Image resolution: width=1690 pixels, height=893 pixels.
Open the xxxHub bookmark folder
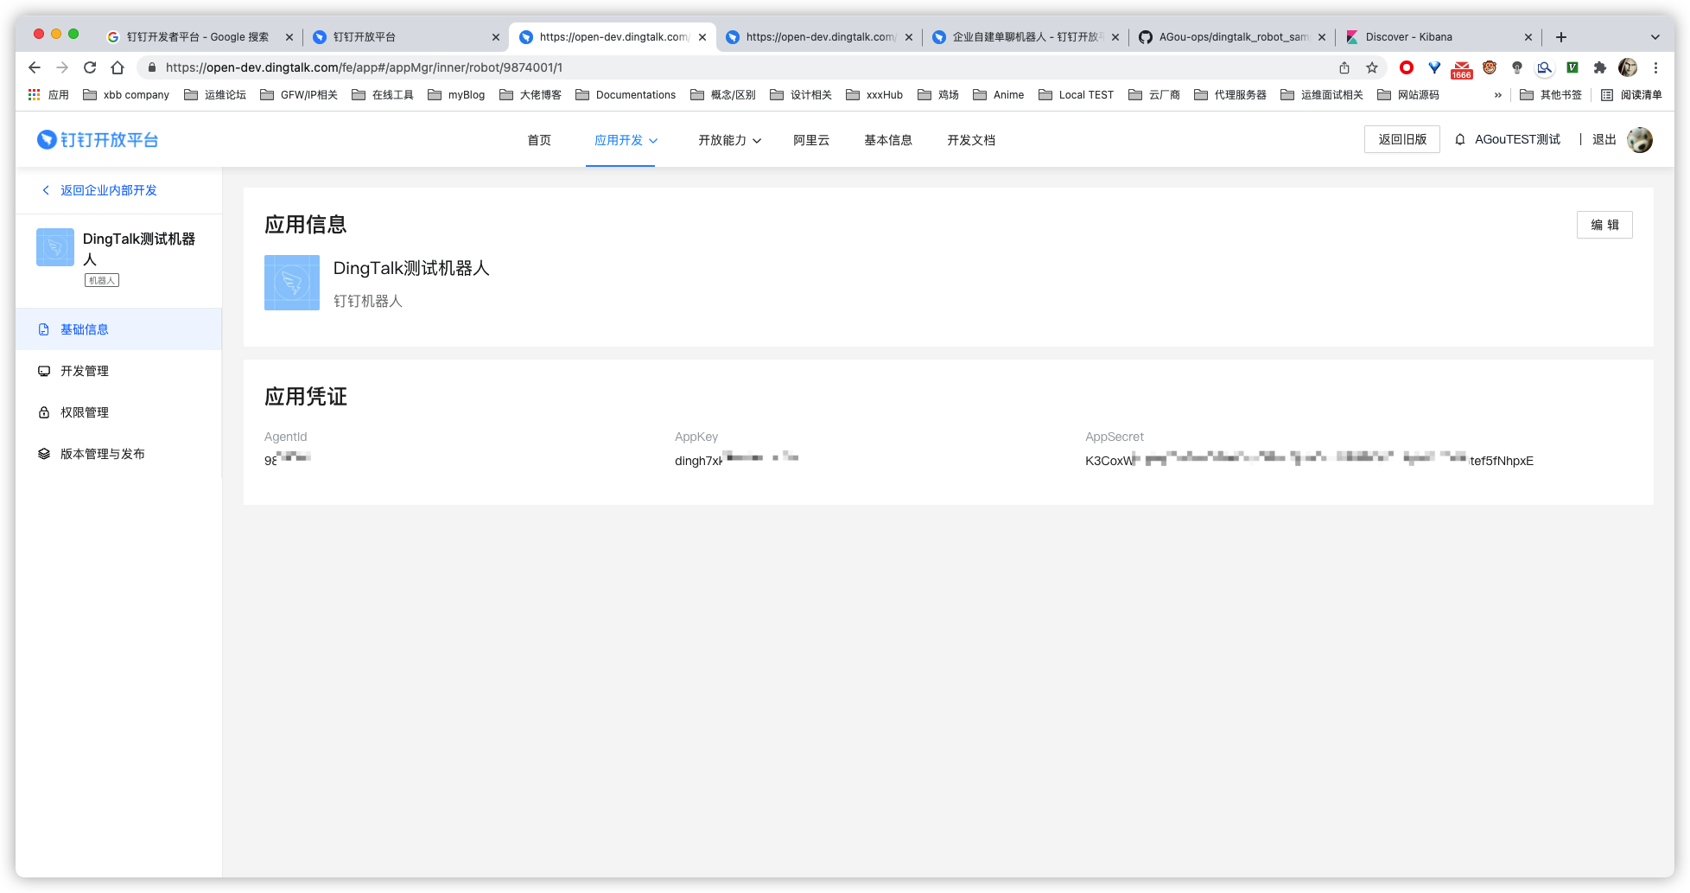tap(874, 95)
